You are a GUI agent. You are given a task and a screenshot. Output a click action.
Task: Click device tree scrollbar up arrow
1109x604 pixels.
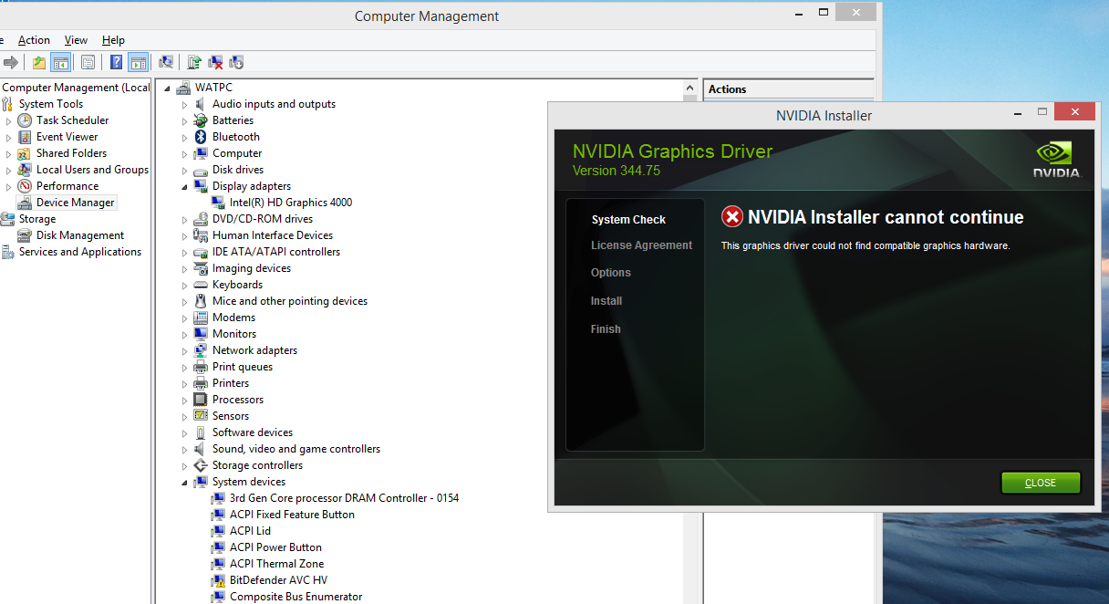coord(690,89)
